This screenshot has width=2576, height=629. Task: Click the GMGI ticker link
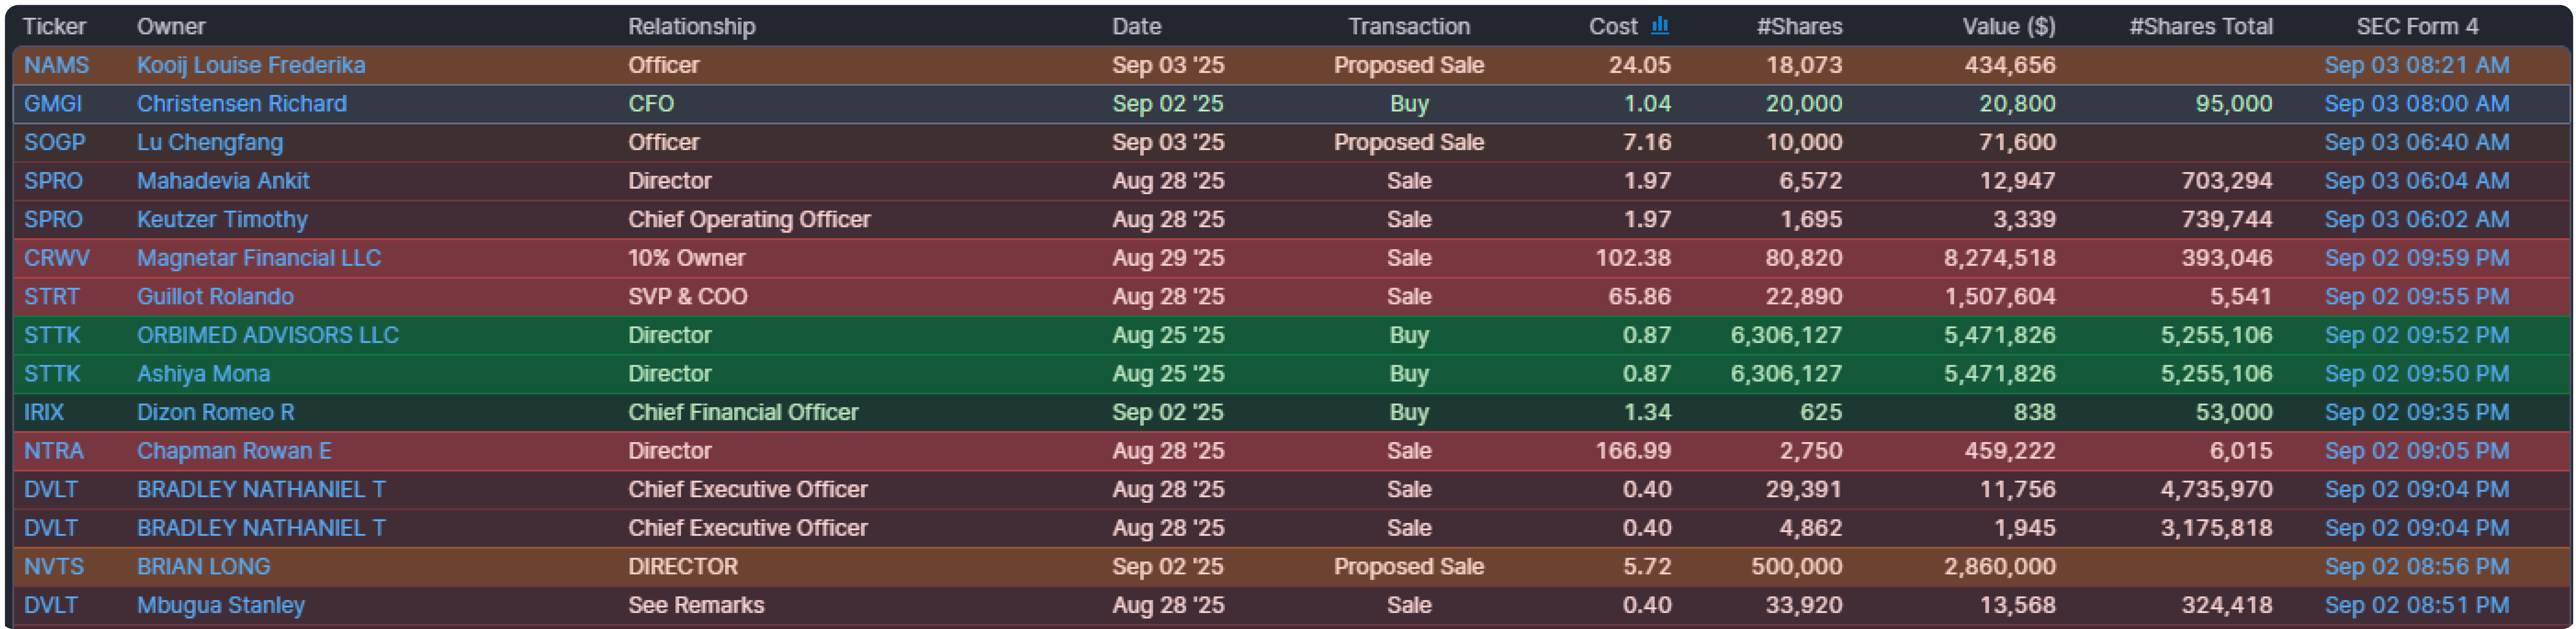[x=53, y=104]
